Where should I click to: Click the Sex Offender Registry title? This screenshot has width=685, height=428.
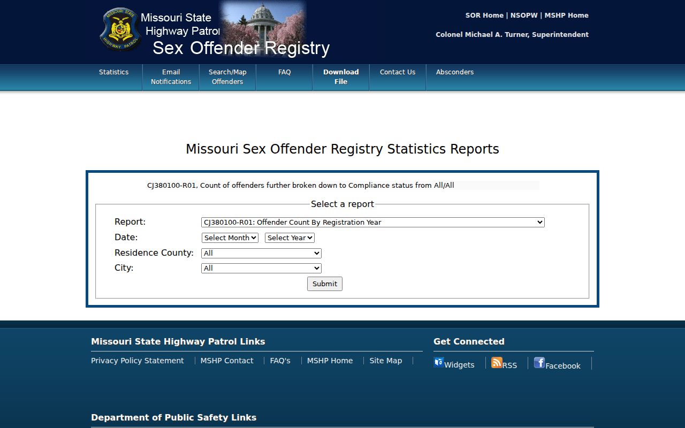click(241, 48)
